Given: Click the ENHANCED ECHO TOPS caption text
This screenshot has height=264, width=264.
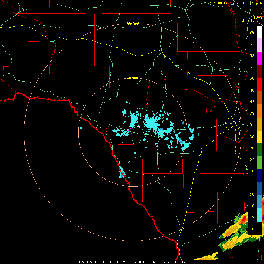Looking at the screenshot, I should (103, 262).
